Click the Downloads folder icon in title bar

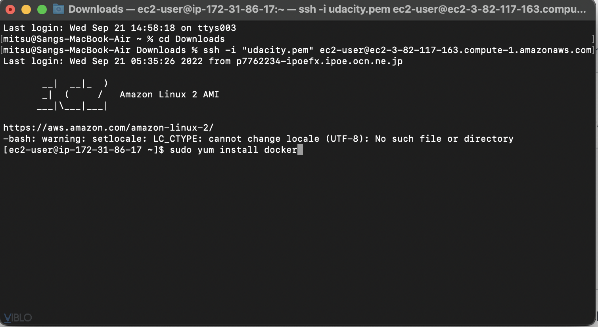point(59,9)
